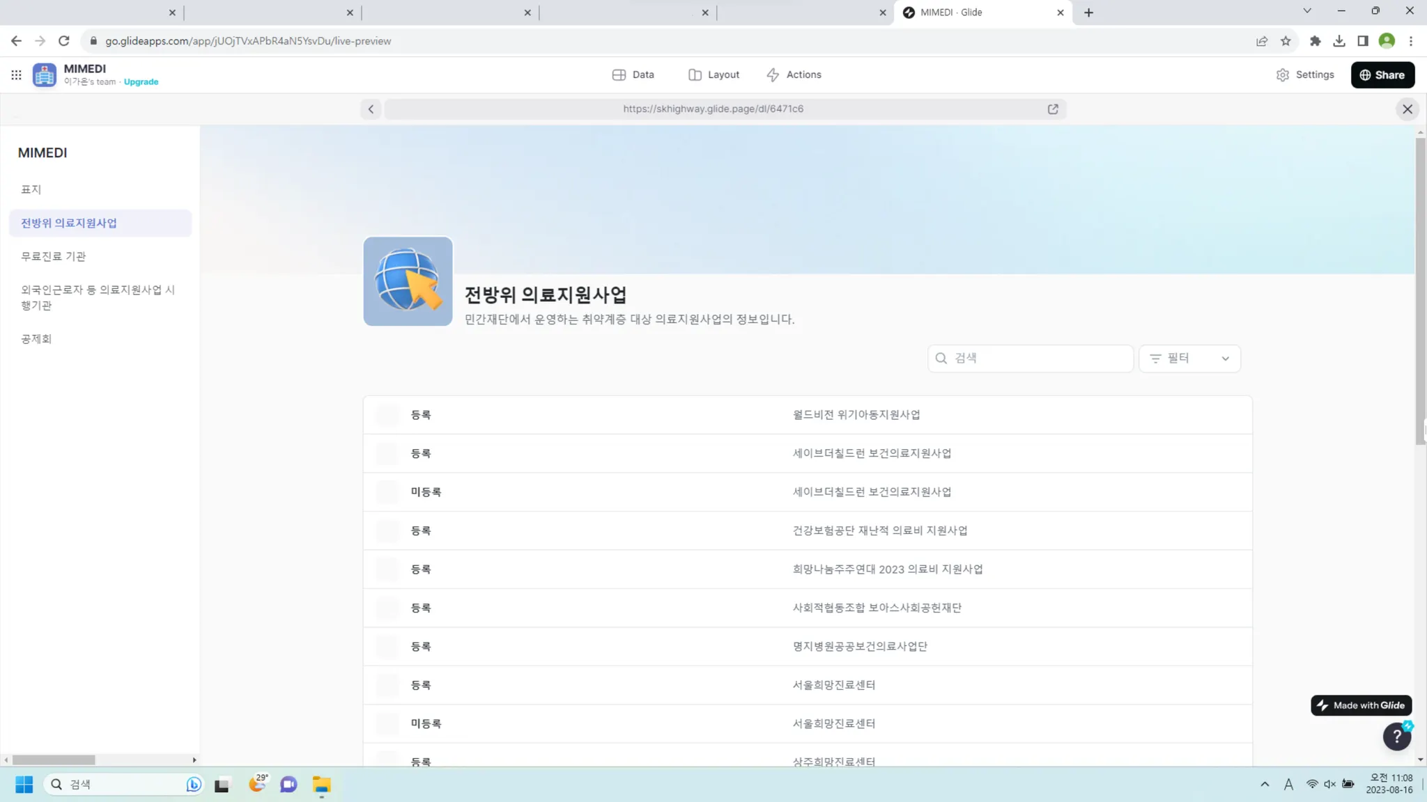This screenshot has height=802, width=1427.
Task: Show hidden system tray icons chevron
Action: click(x=1264, y=784)
